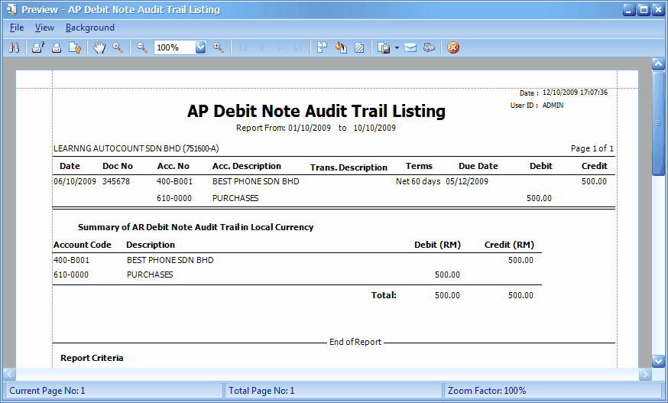Click Page 1 of 1 label
This screenshot has width=668, height=403.
592,148
